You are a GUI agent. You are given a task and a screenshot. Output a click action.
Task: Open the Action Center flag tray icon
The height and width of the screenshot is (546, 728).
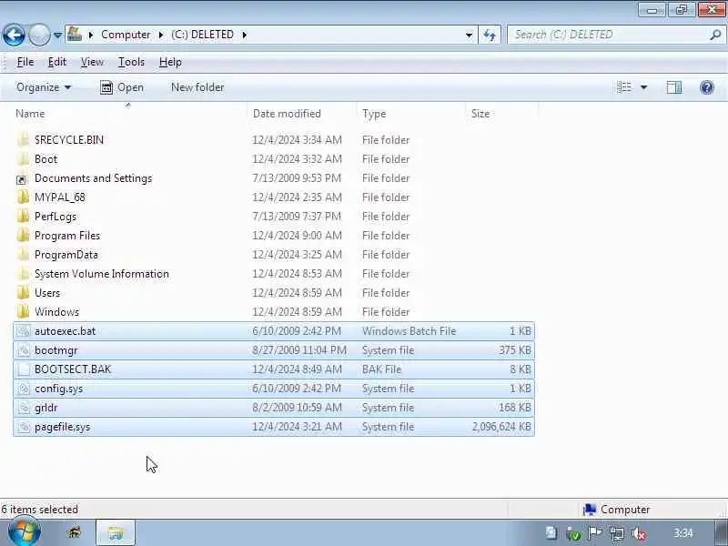click(x=595, y=533)
